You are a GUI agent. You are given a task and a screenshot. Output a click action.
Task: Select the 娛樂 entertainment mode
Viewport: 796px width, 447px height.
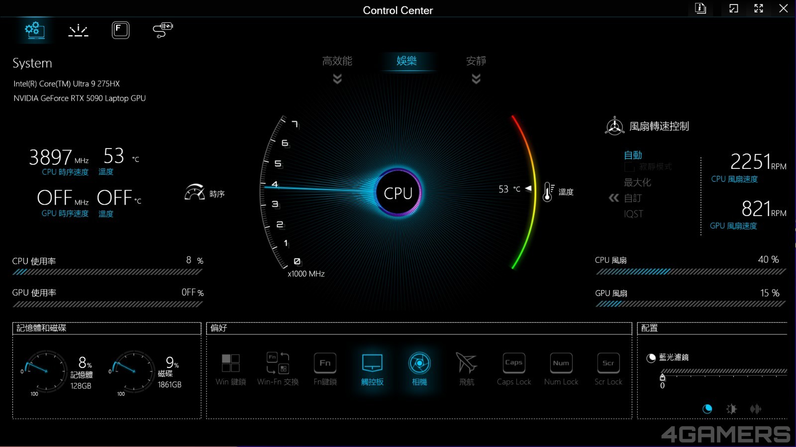pos(406,61)
